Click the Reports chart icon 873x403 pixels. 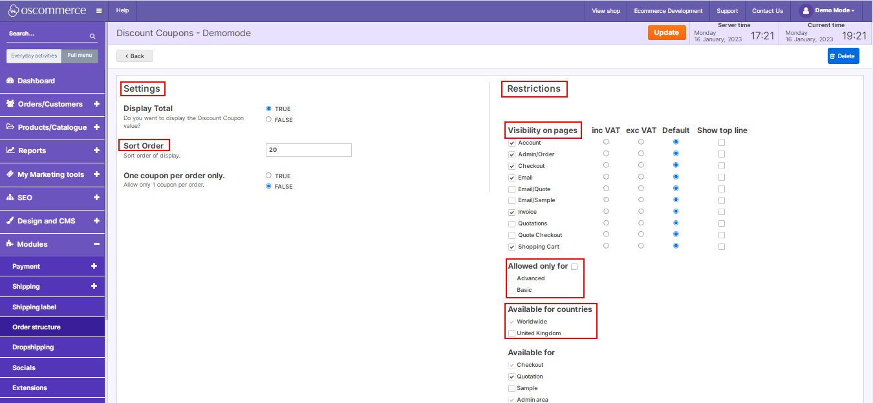coord(10,150)
